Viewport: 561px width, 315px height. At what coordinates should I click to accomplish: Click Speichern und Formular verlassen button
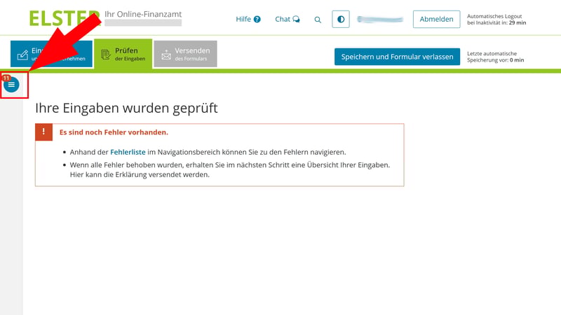click(397, 57)
